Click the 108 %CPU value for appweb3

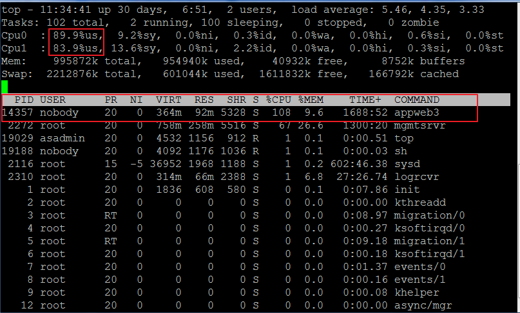coord(281,112)
